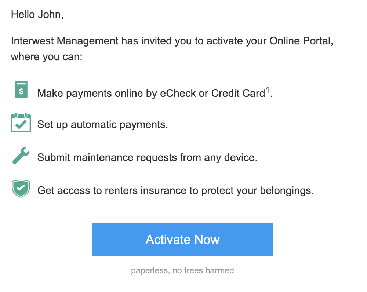
Task: Click the "Hello John," greeting text
Action: (37, 15)
